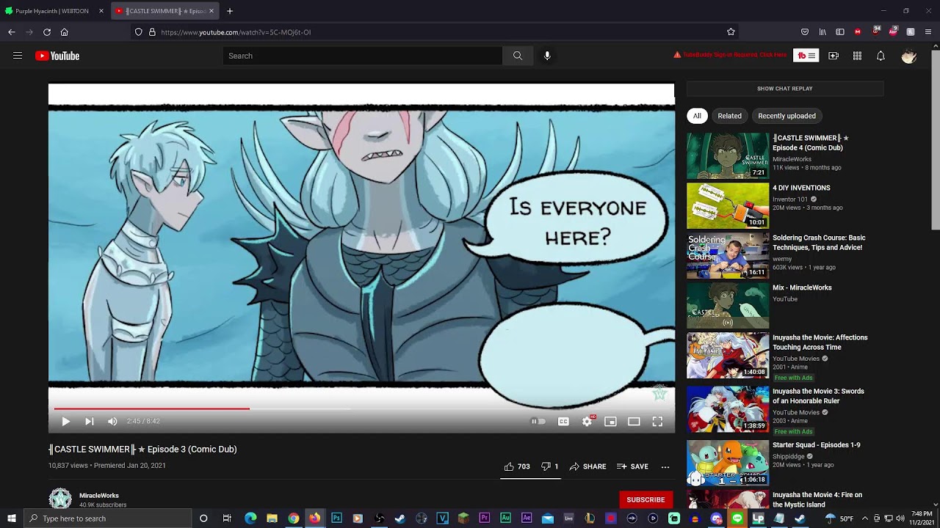Switch to the Purple Hyacinth WEBTOON tab
This screenshot has width=940, height=528.
pyautogui.click(x=53, y=11)
